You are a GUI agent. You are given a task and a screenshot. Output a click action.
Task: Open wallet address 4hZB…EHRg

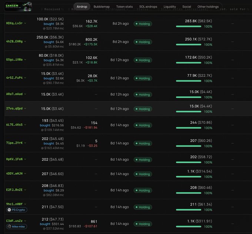(x=14, y=41)
